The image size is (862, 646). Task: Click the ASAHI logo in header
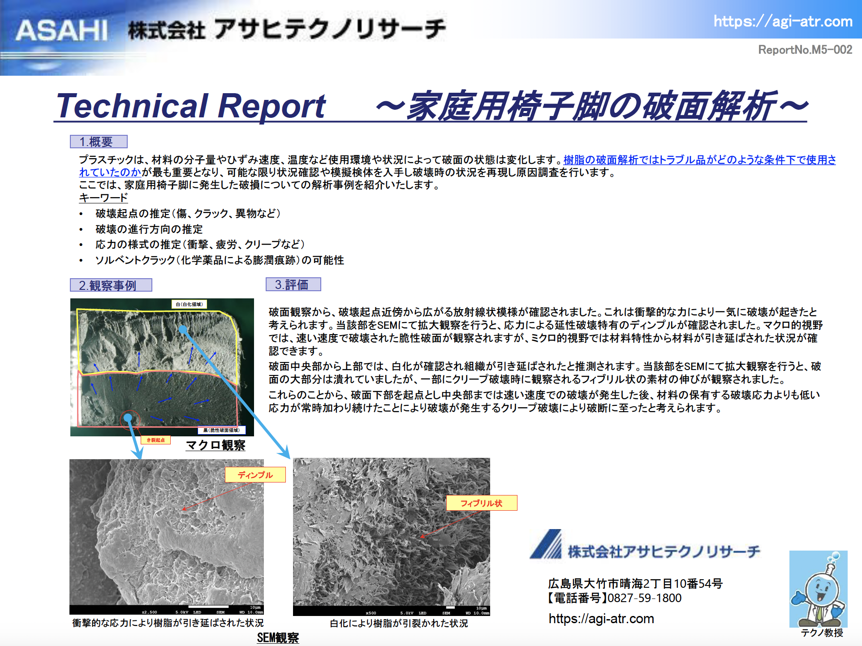(x=61, y=30)
